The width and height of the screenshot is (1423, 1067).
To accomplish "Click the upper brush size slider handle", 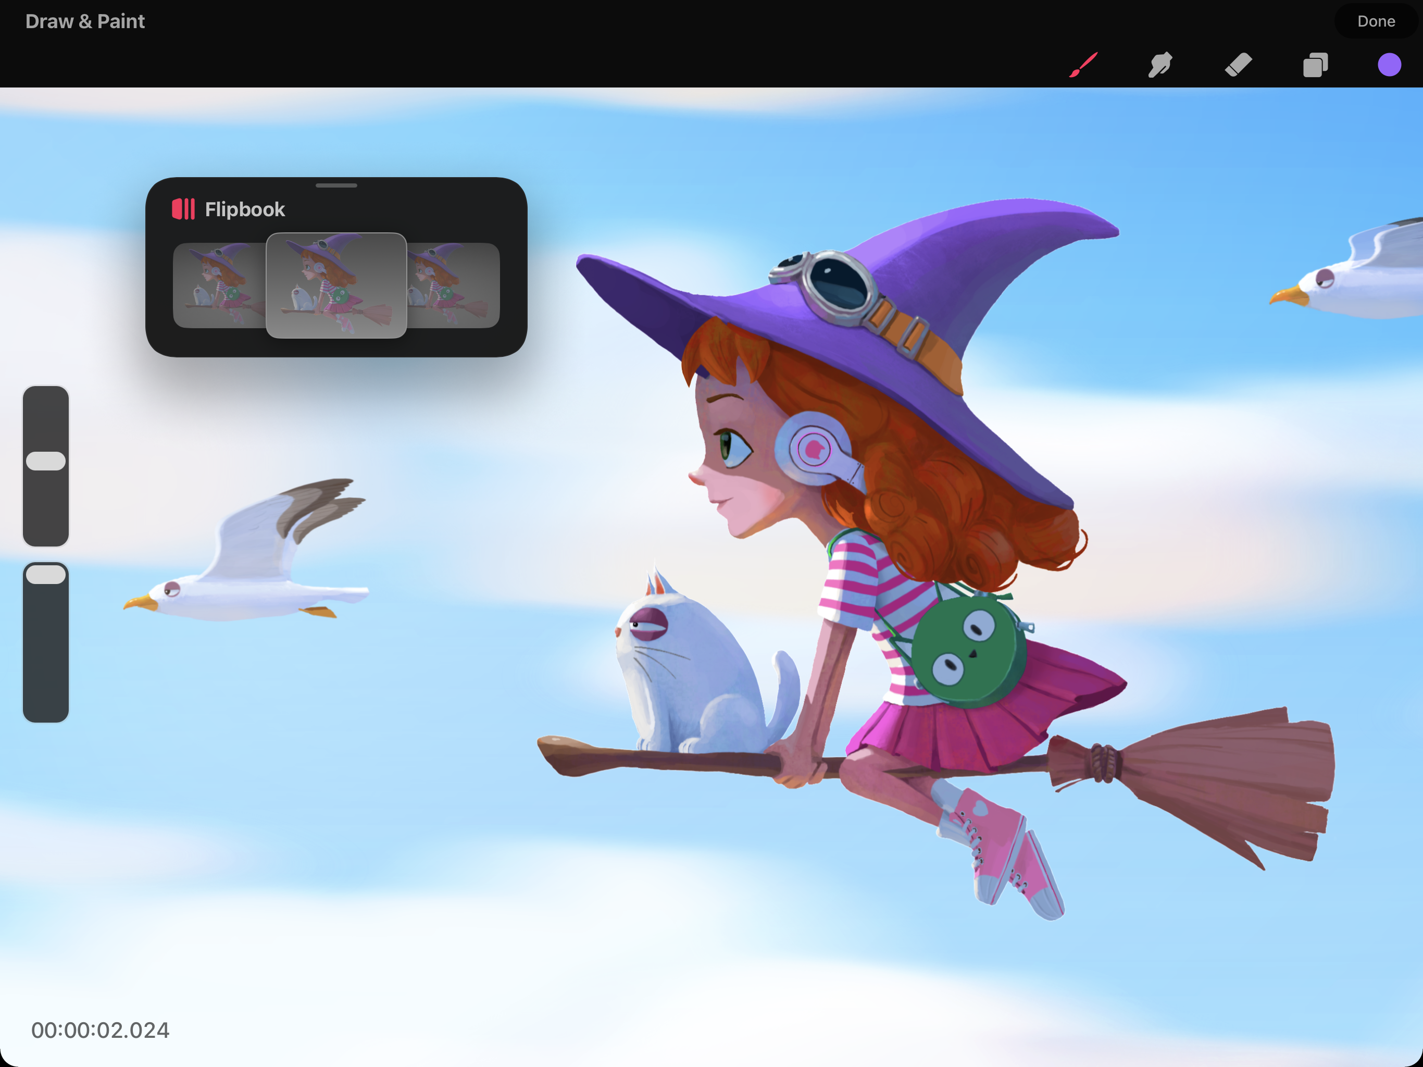I will pyautogui.click(x=46, y=461).
